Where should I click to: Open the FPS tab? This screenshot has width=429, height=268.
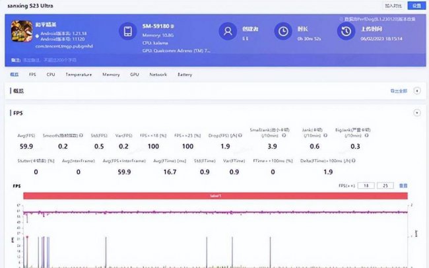point(32,75)
